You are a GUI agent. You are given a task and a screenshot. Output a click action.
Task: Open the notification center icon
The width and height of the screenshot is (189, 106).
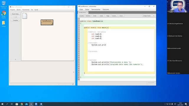point(186,104)
